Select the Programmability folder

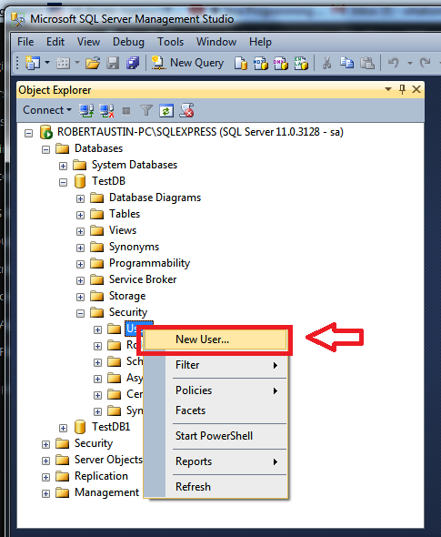tap(149, 263)
